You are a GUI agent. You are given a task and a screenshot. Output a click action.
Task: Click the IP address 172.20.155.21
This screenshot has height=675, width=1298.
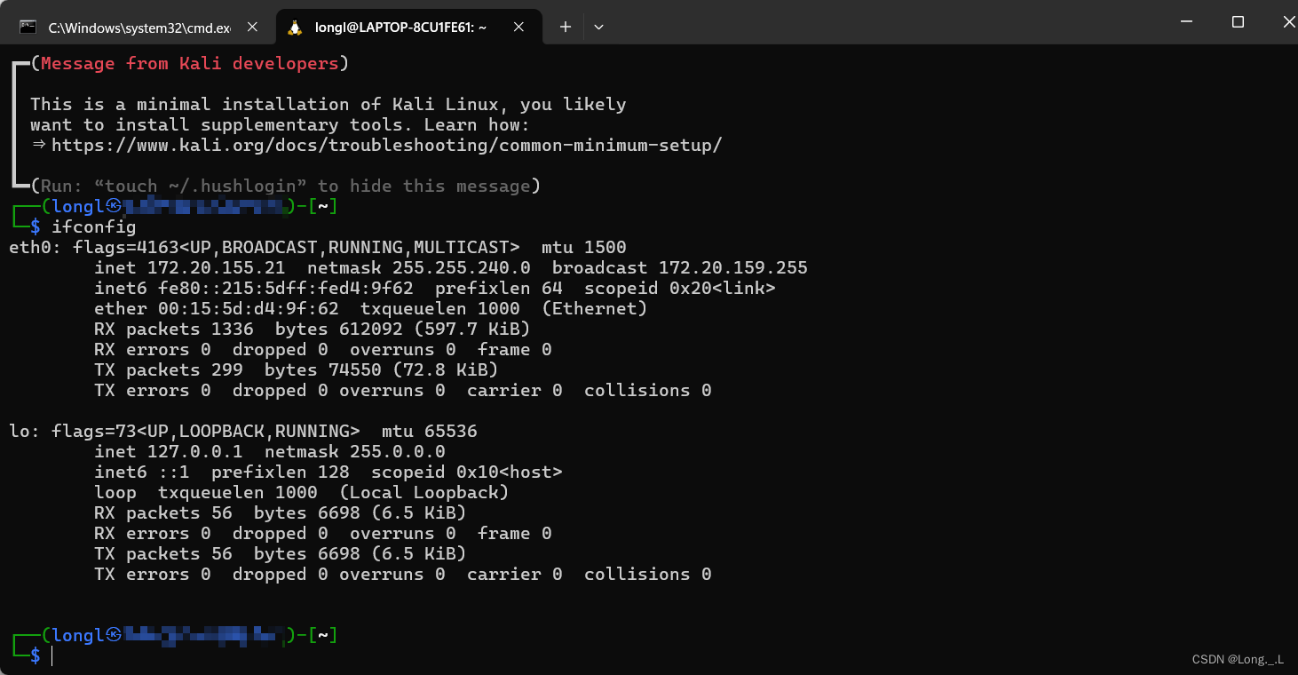(x=216, y=267)
